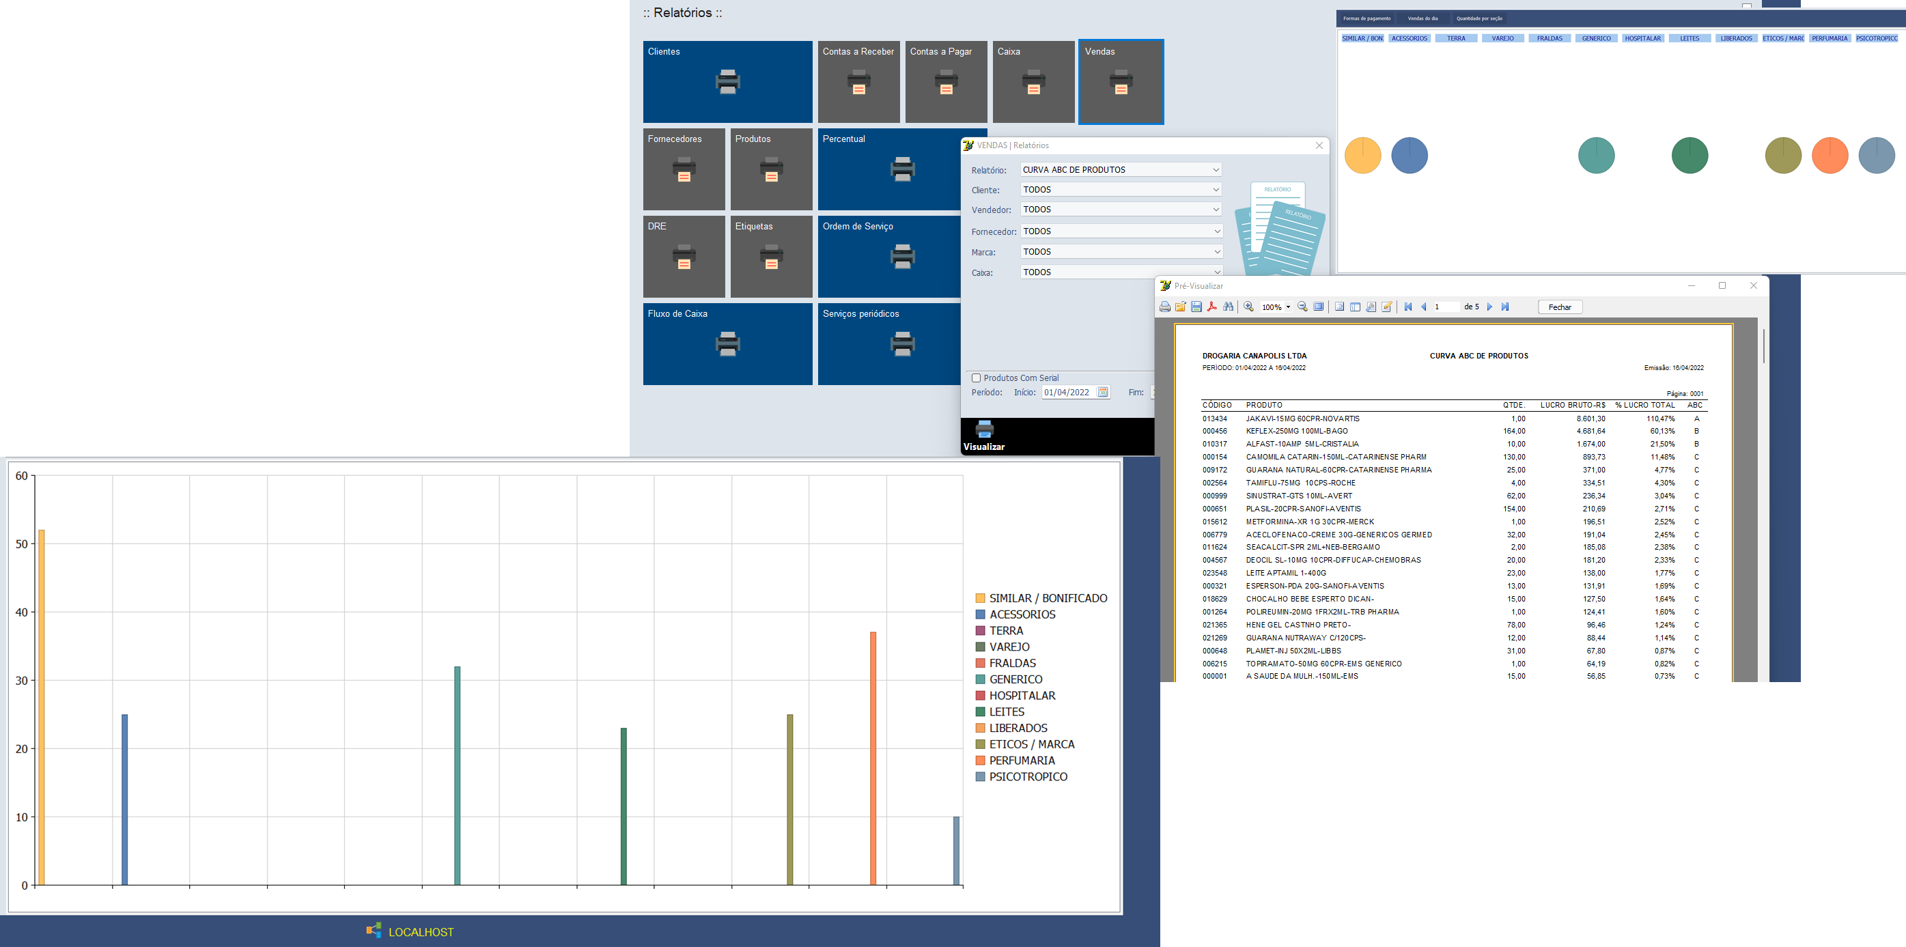Select the Vendas do dia tab
The height and width of the screenshot is (947, 1906).
[x=1423, y=18]
